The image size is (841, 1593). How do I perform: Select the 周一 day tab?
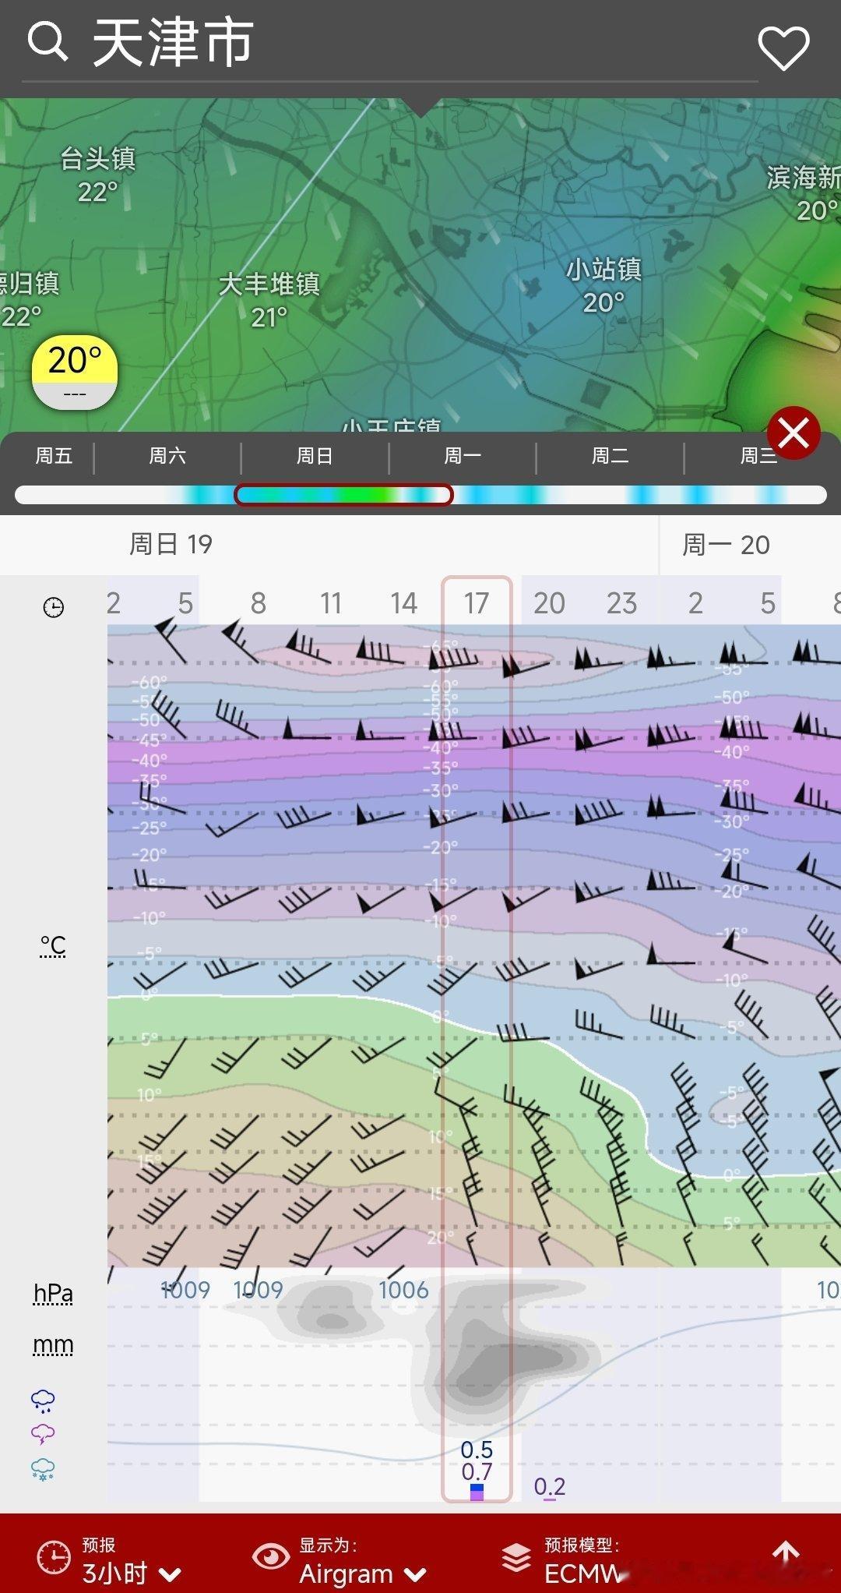coord(463,455)
